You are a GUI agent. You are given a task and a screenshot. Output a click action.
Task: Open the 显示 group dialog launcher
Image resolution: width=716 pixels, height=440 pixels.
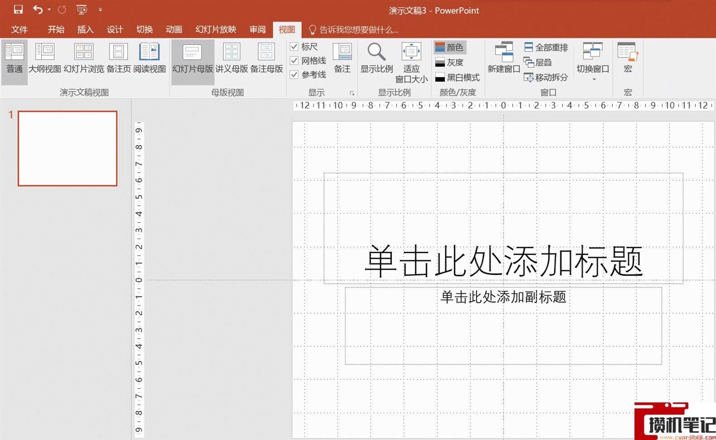[352, 93]
